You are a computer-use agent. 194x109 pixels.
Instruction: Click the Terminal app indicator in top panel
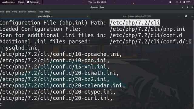coord(33,2)
